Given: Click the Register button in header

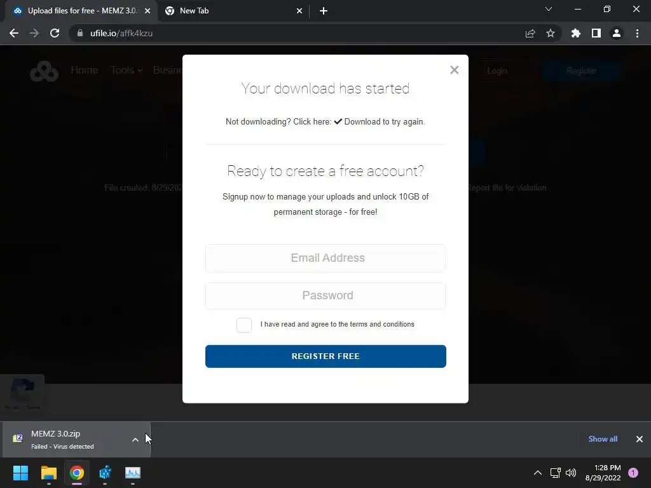Looking at the screenshot, I should (x=581, y=71).
